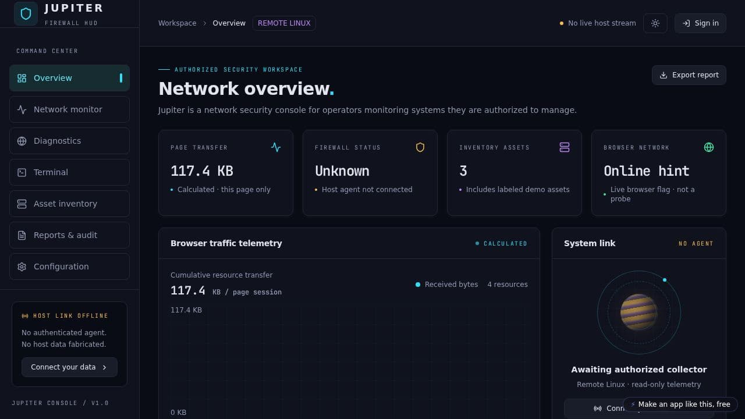Click the Network monitor activity icon
Screen dimensions: 745x419
tap(22, 109)
